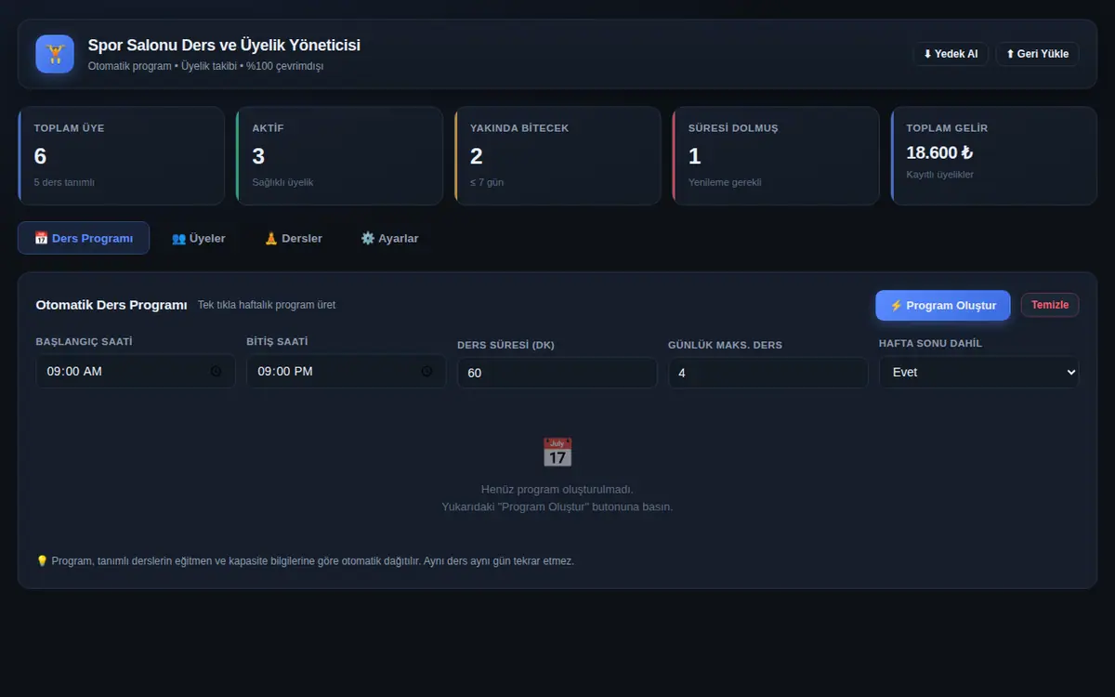Click the Toplam Gelir stat card
Screen dimensions: 1115x697
tap(994, 155)
